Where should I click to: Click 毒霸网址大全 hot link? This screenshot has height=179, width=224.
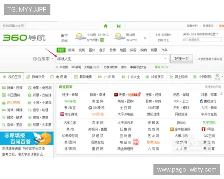coord(138,67)
